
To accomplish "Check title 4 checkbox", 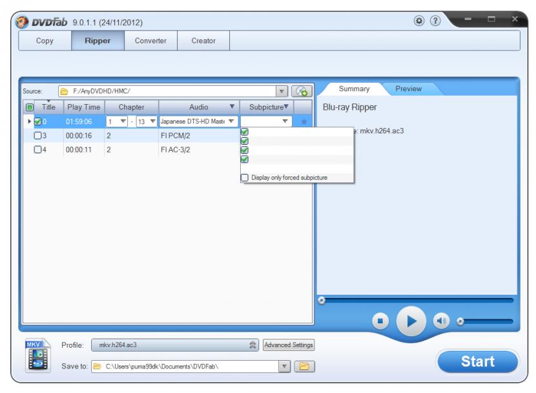I will tap(37, 150).
